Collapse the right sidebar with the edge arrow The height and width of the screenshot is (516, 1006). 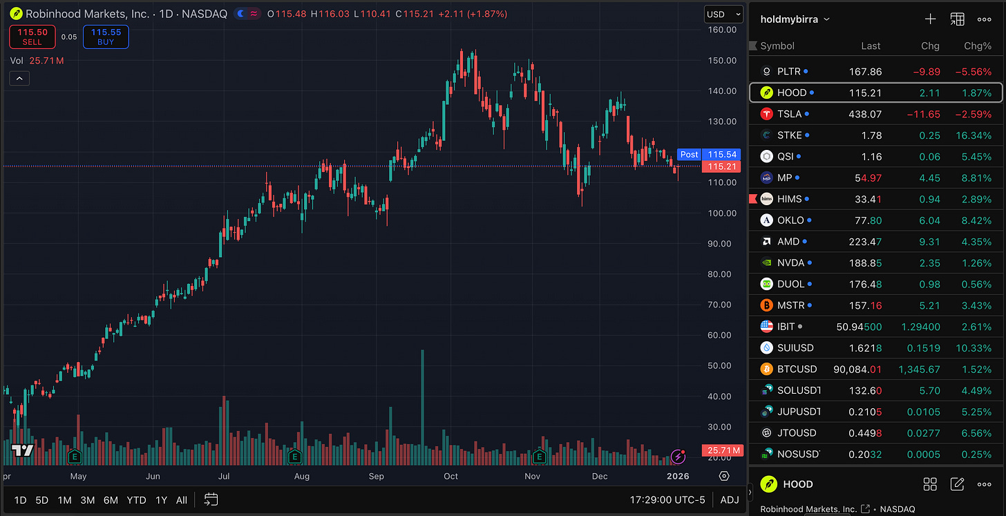click(751, 492)
